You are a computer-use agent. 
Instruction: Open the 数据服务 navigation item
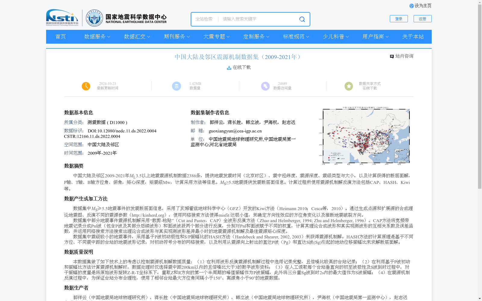[95, 37]
